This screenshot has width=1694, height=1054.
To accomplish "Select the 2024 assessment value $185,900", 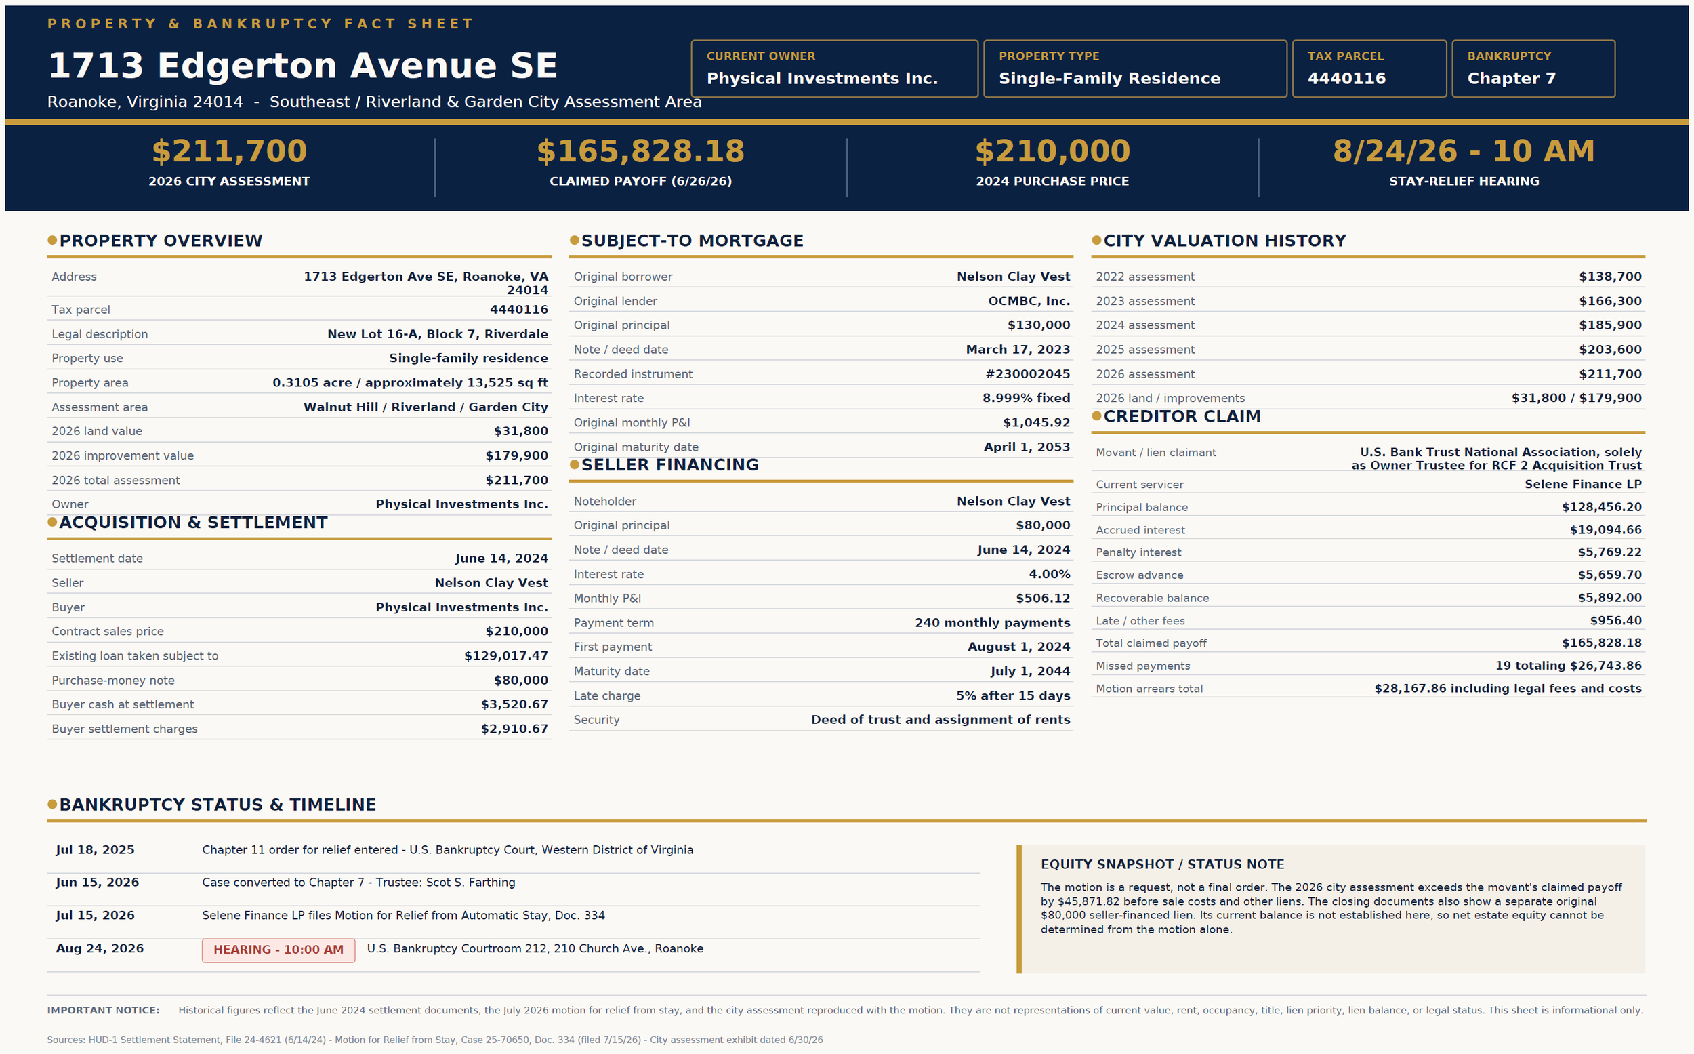I will pos(1610,325).
